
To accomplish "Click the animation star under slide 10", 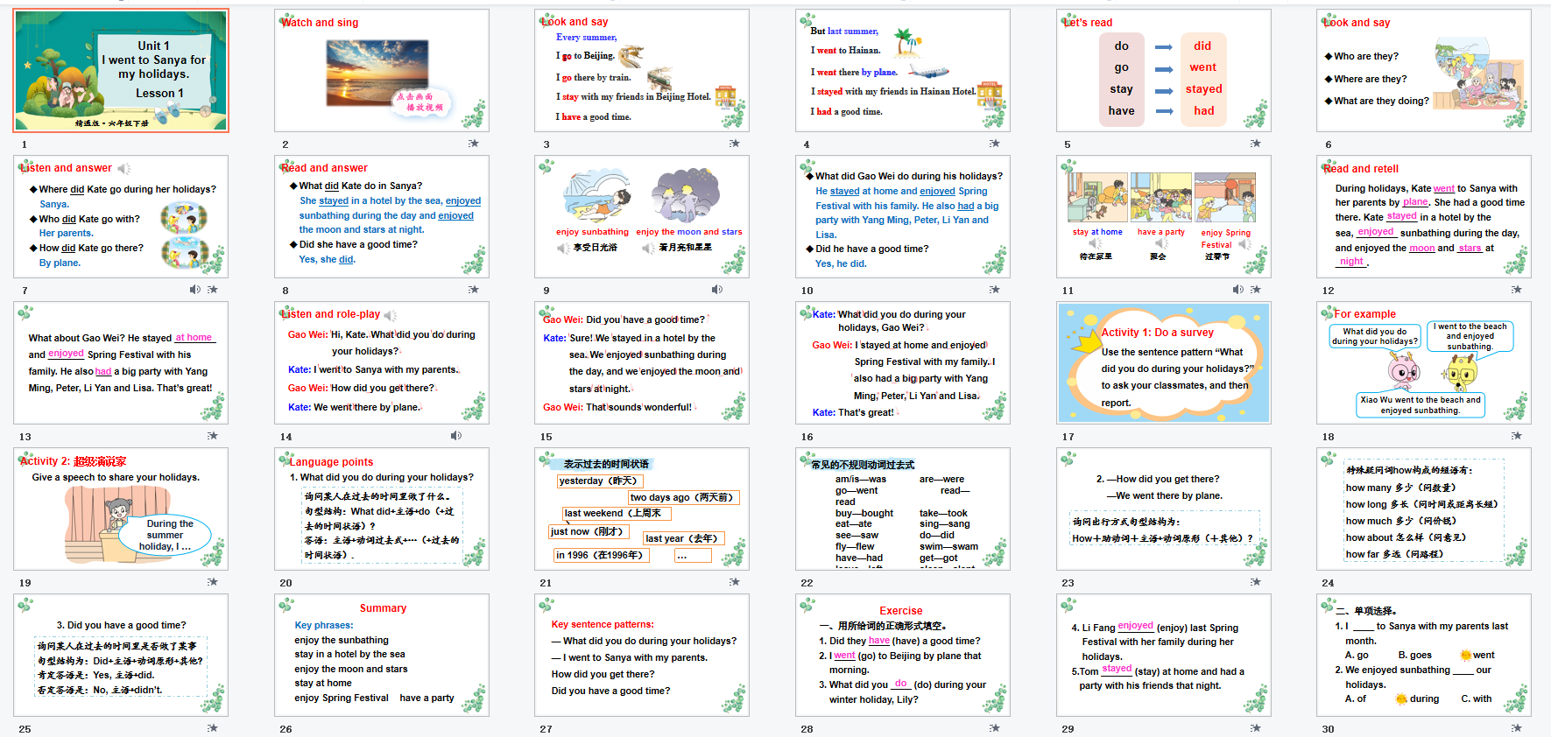I will 994,289.
